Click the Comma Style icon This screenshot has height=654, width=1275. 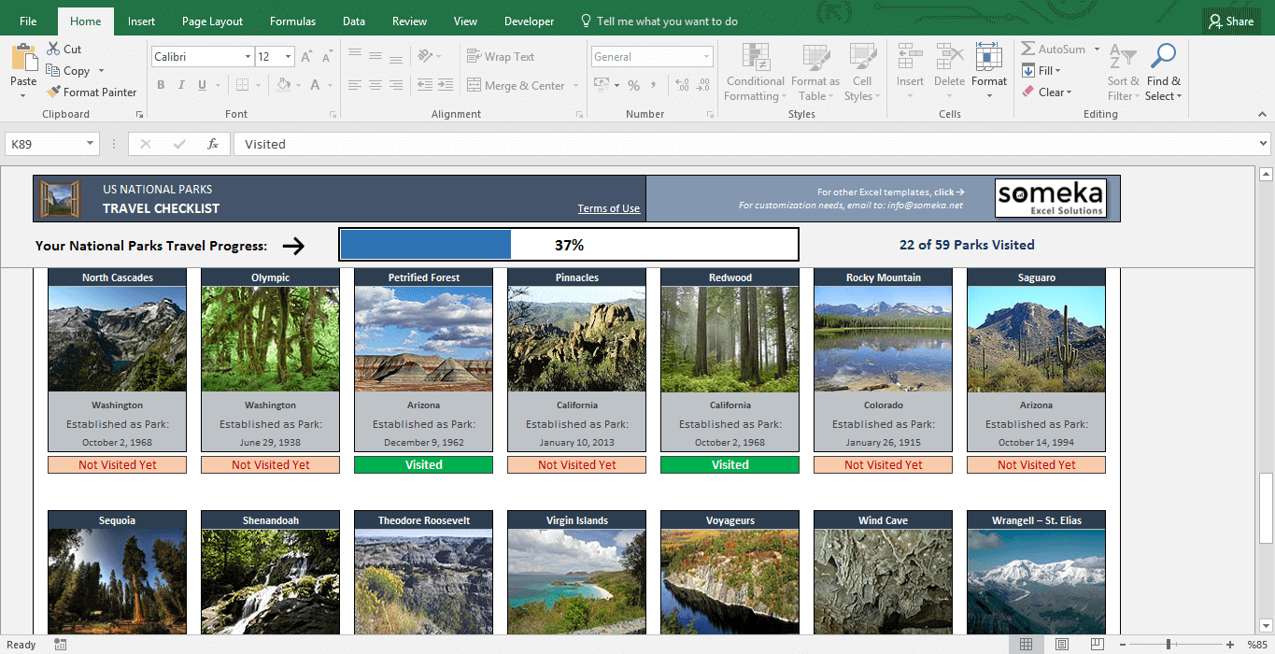click(654, 86)
